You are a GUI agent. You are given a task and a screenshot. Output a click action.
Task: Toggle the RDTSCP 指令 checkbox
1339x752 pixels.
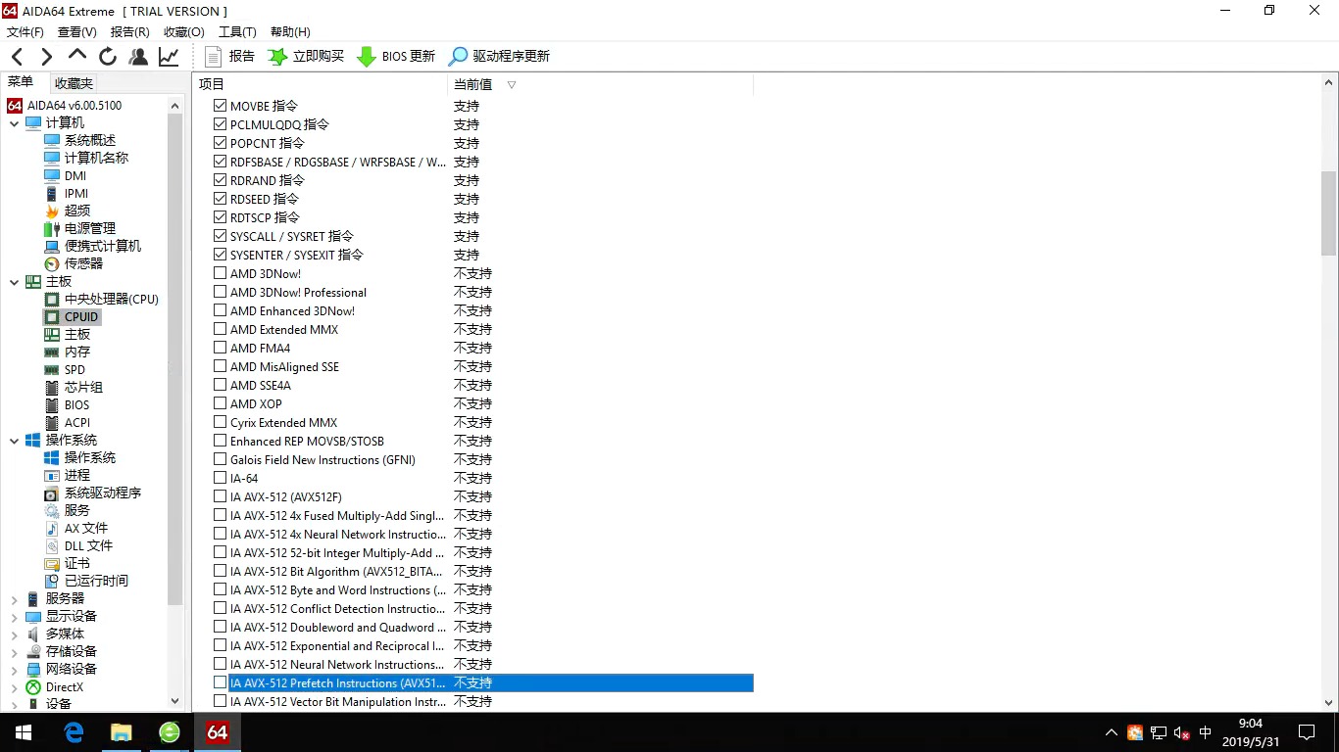click(220, 217)
